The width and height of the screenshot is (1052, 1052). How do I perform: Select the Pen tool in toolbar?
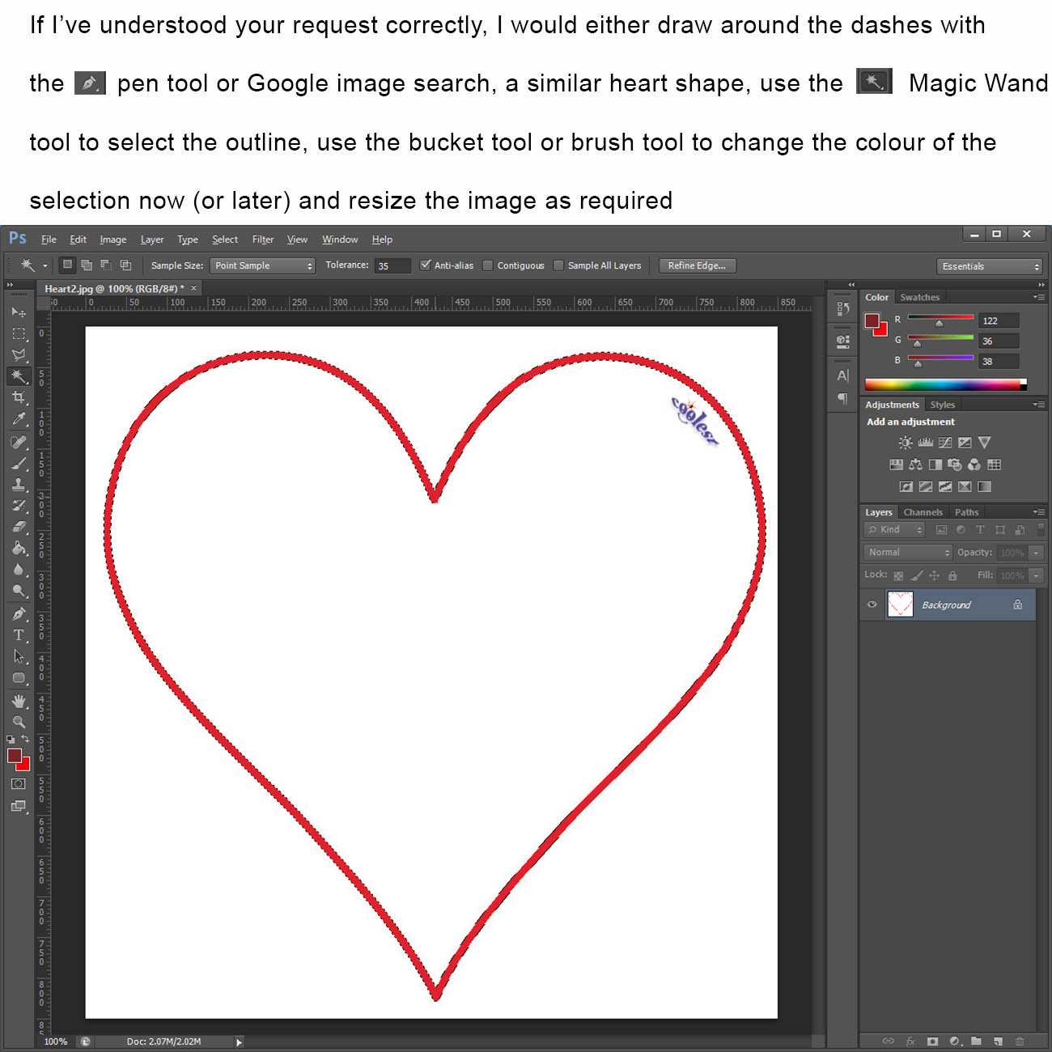point(19,614)
